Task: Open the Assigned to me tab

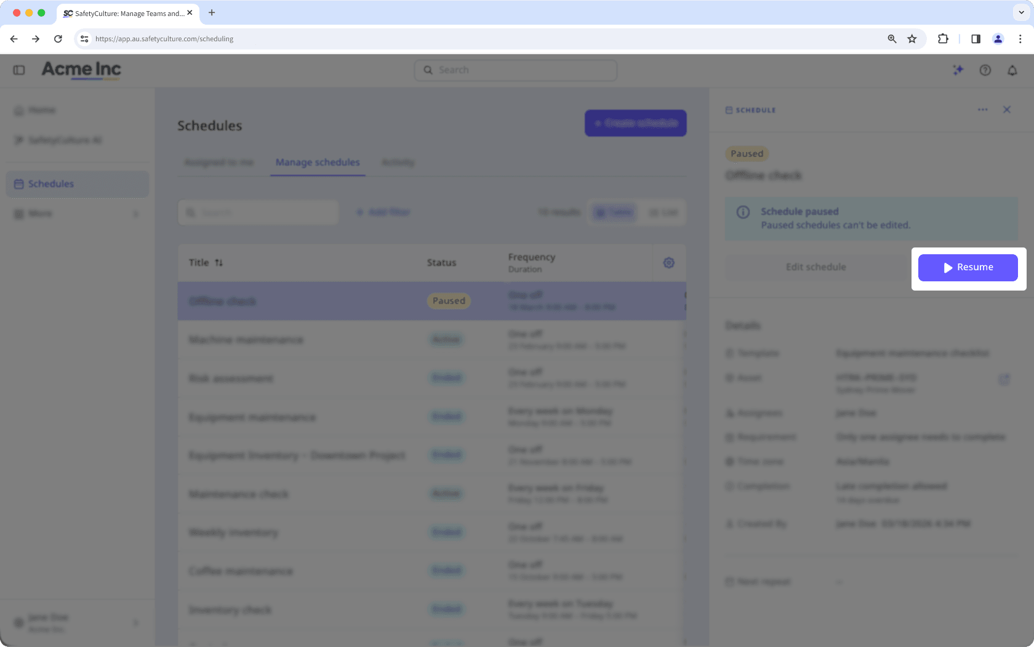Action: pos(218,162)
